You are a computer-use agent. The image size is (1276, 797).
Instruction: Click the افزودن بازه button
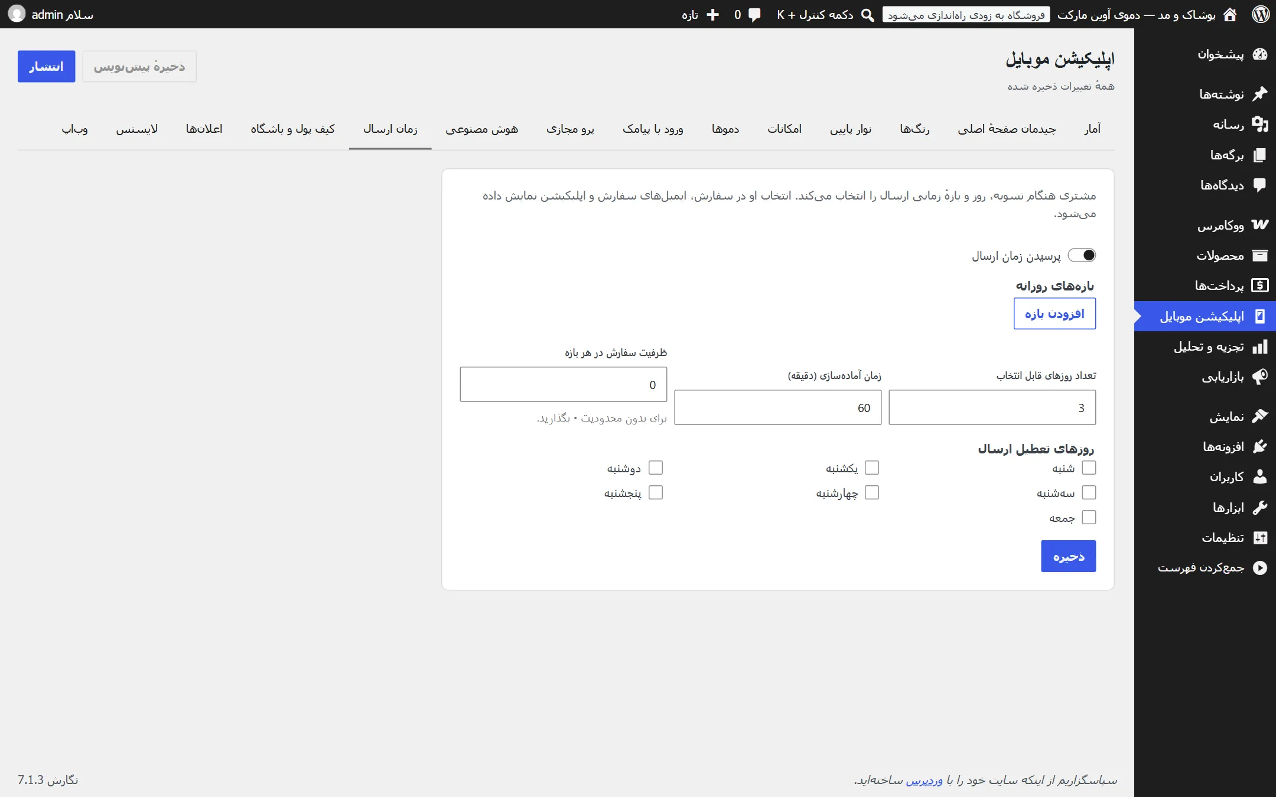(x=1054, y=313)
